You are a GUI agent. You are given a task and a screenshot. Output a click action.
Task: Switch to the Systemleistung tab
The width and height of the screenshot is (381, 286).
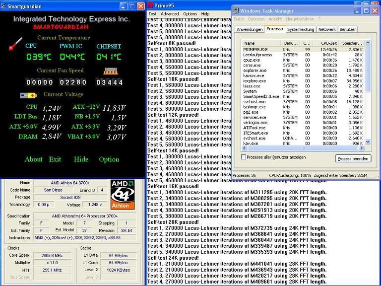point(301,29)
